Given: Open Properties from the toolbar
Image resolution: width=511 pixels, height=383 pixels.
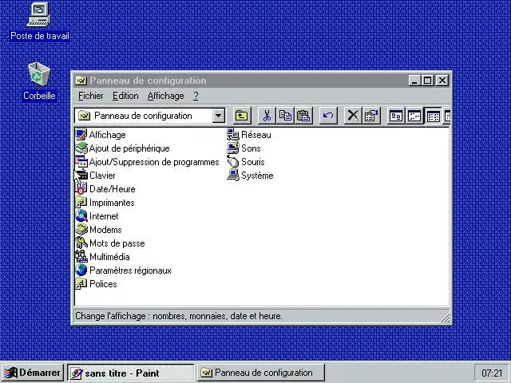Looking at the screenshot, I should [x=371, y=116].
